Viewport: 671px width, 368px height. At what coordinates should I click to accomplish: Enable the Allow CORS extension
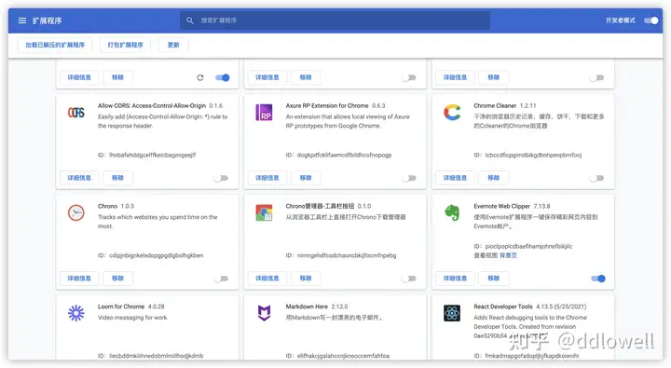click(x=221, y=178)
